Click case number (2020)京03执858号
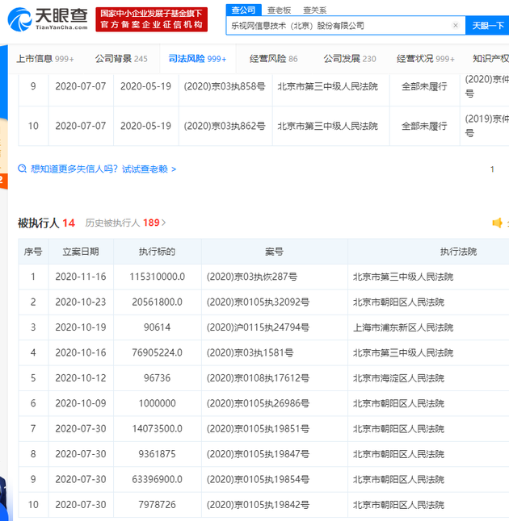Image resolution: width=509 pixels, height=521 pixels. 225,86
